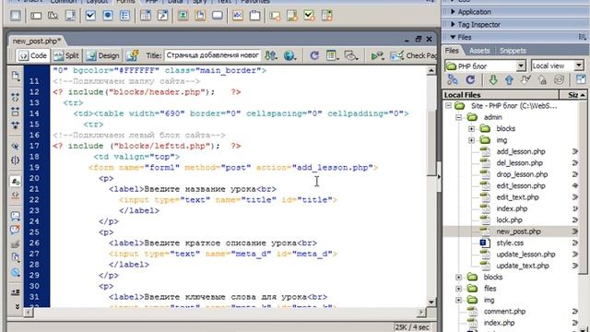Select the Files tab
Image resolution: width=590 pixels, height=332 pixels.
point(452,51)
